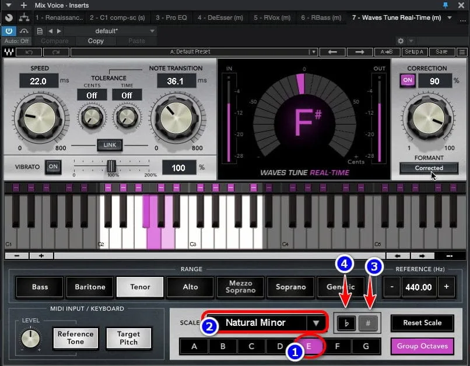Viewport: 470px width, 366px height.
Task: Toggle Setup A button
Action: point(414,52)
